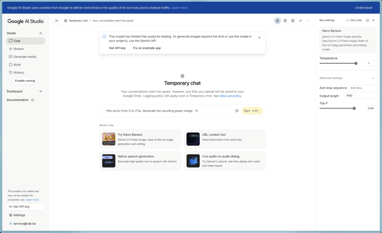Reset run settings with the refresh icon

coord(367,20)
